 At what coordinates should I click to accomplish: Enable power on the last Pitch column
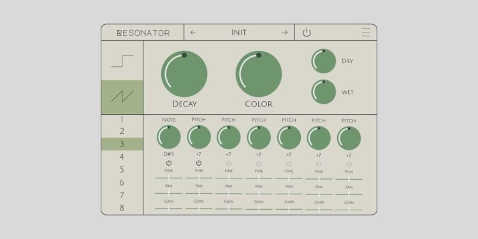[349, 164]
